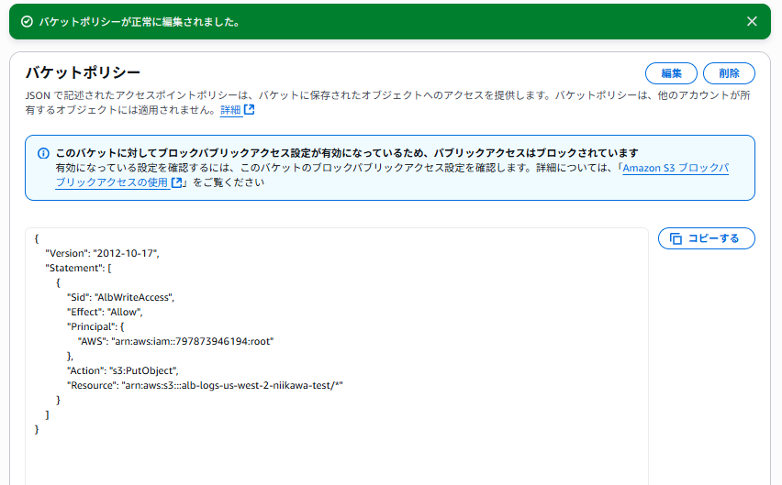Click the Resource ARN line in policy
This screenshot has height=485, width=782.
(205, 385)
